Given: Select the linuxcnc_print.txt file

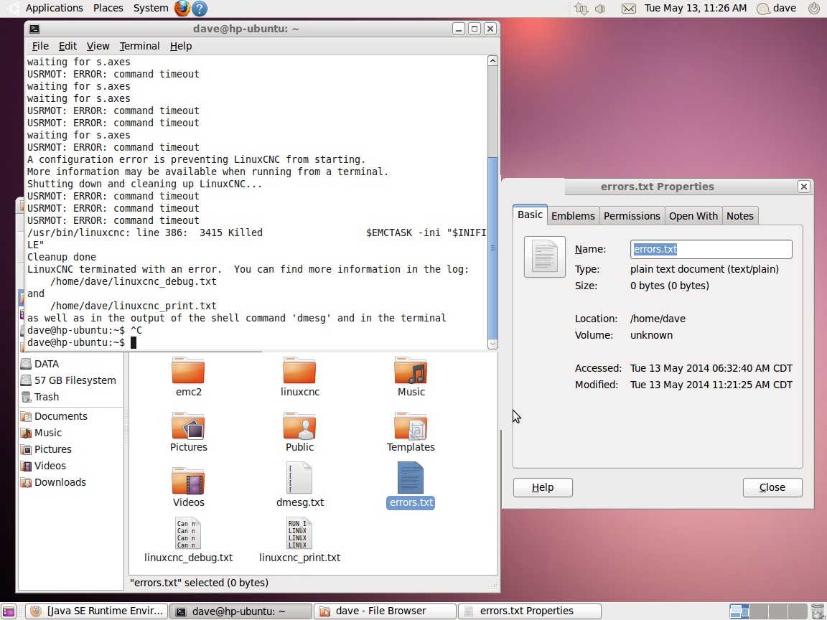Looking at the screenshot, I should pyautogui.click(x=299, y=540).
